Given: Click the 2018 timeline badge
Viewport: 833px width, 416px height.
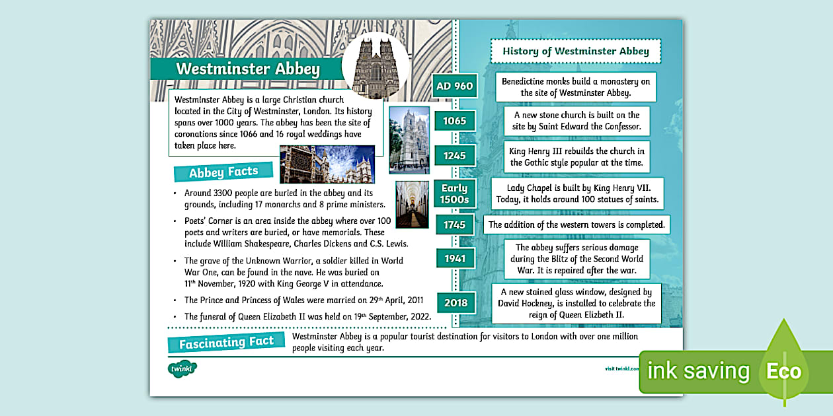Looking at the screenshot, I should tap(456, 302).
